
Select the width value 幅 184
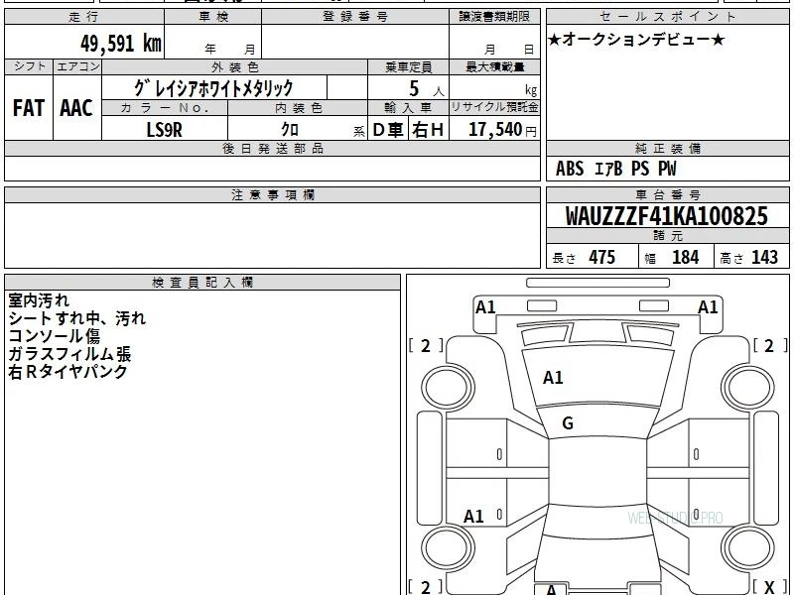click(672, 257)
